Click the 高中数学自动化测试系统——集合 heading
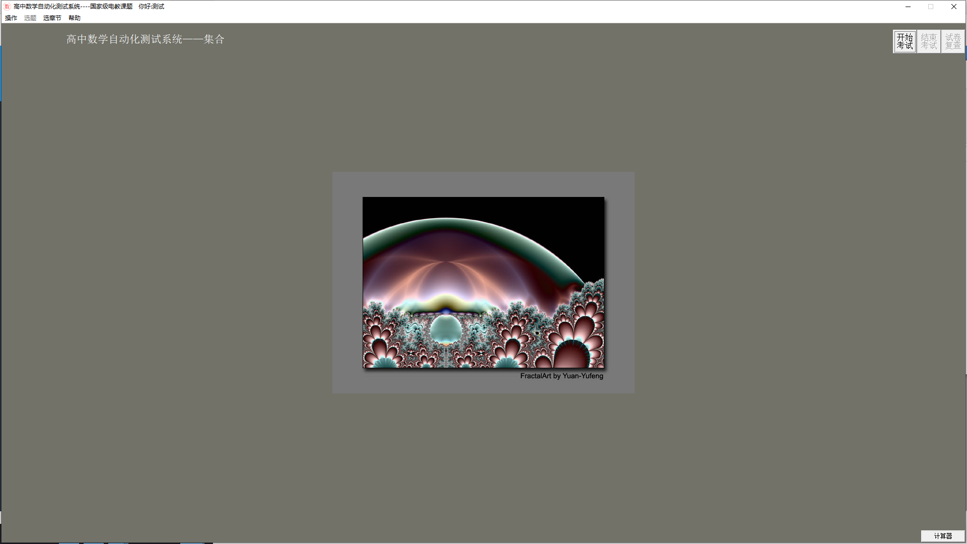The height and width of the screenshot is (544, 967). coord(145,39)
